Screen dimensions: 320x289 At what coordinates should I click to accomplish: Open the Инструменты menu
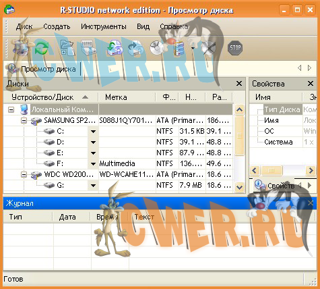pos(104,26)
